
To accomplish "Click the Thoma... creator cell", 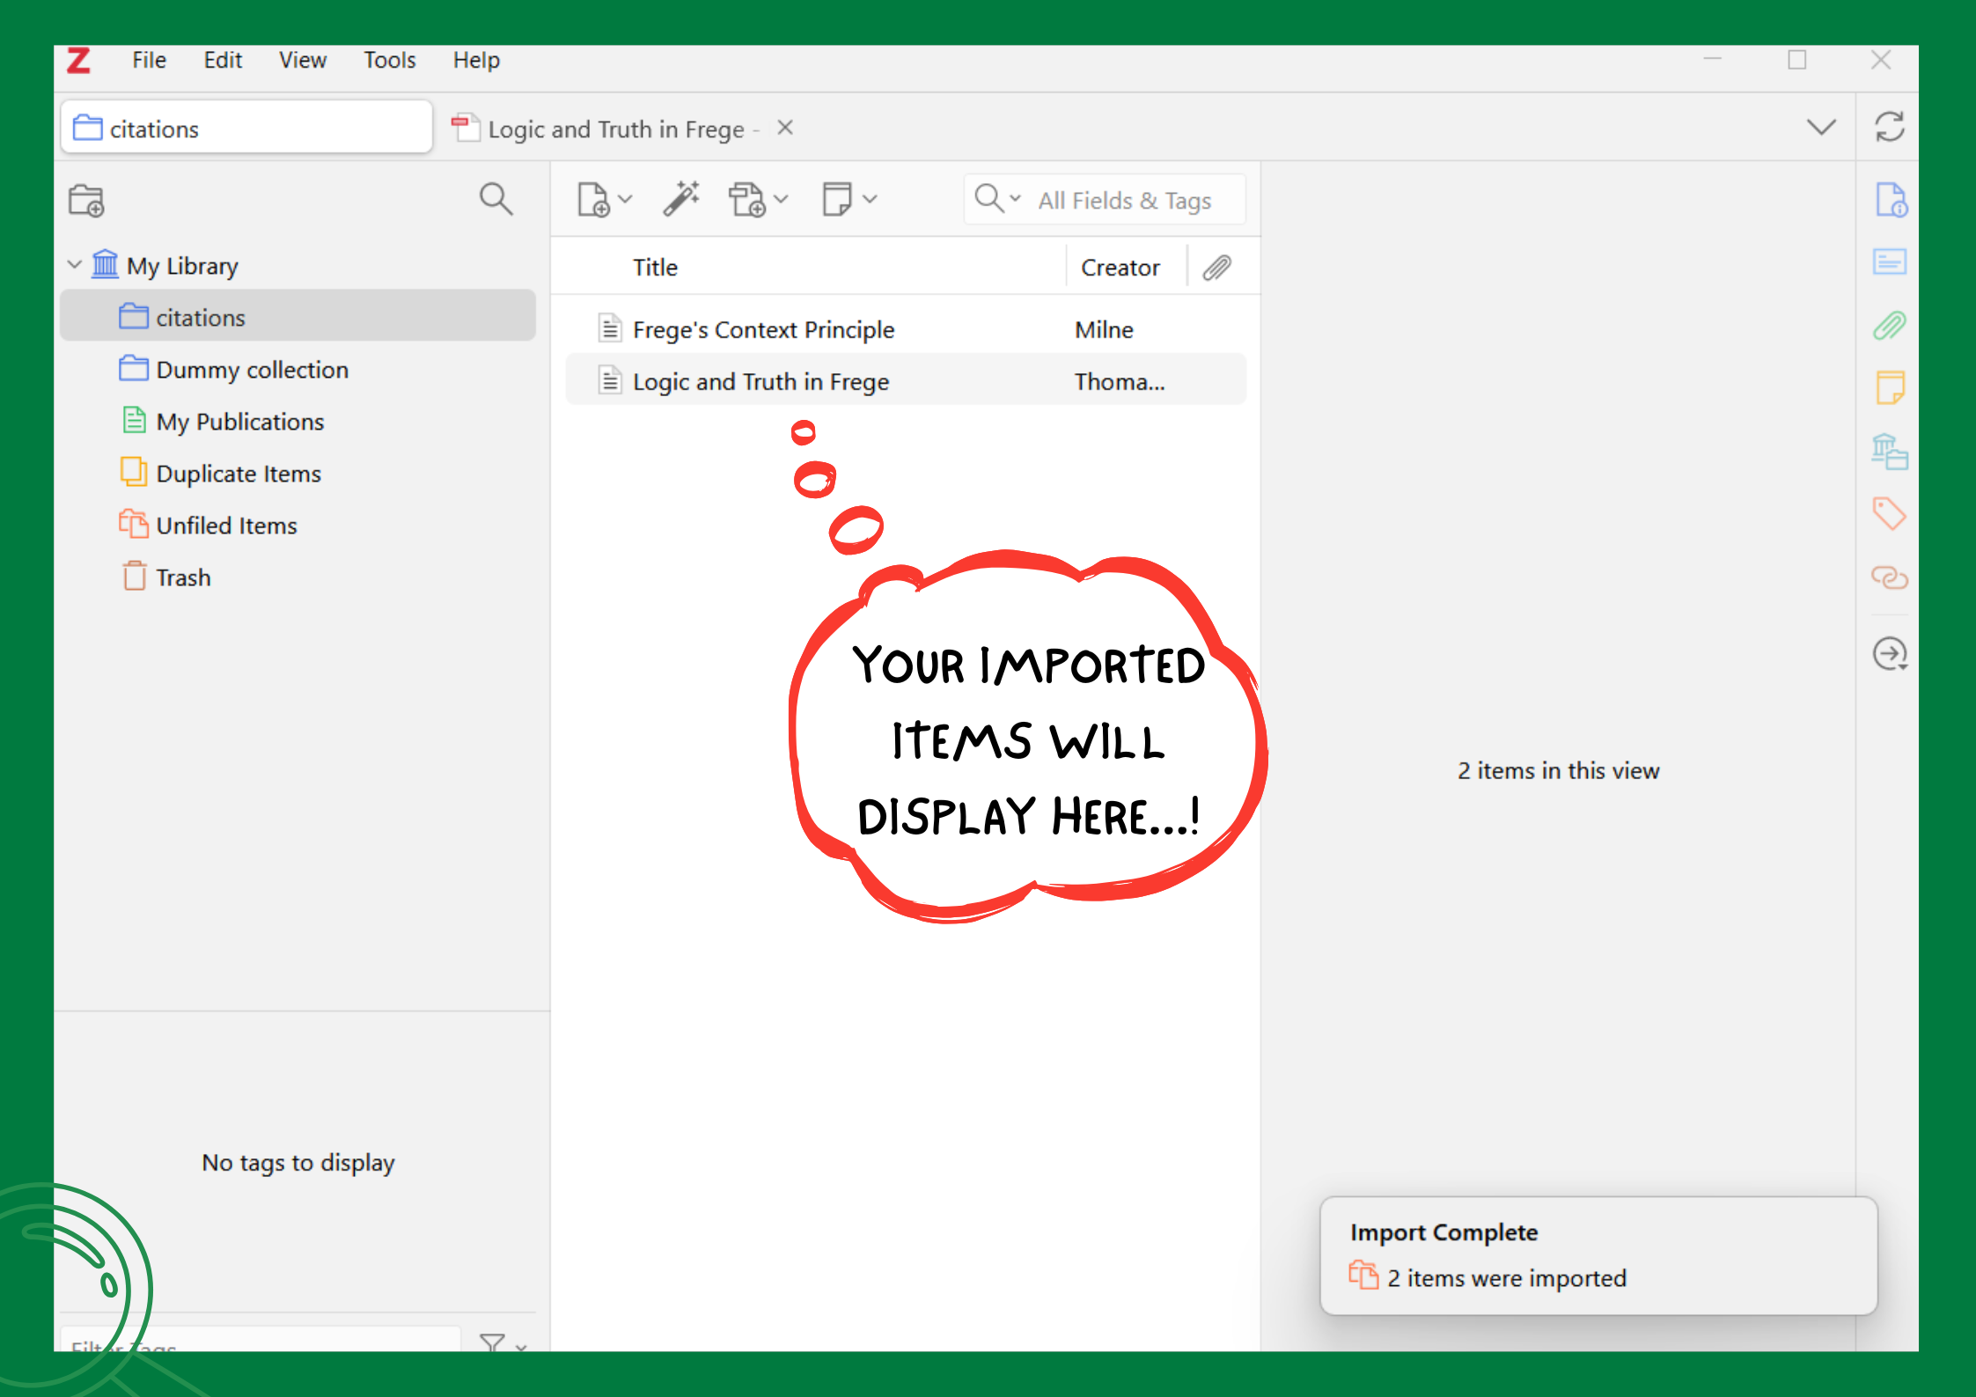I will tap(1119, 381).
